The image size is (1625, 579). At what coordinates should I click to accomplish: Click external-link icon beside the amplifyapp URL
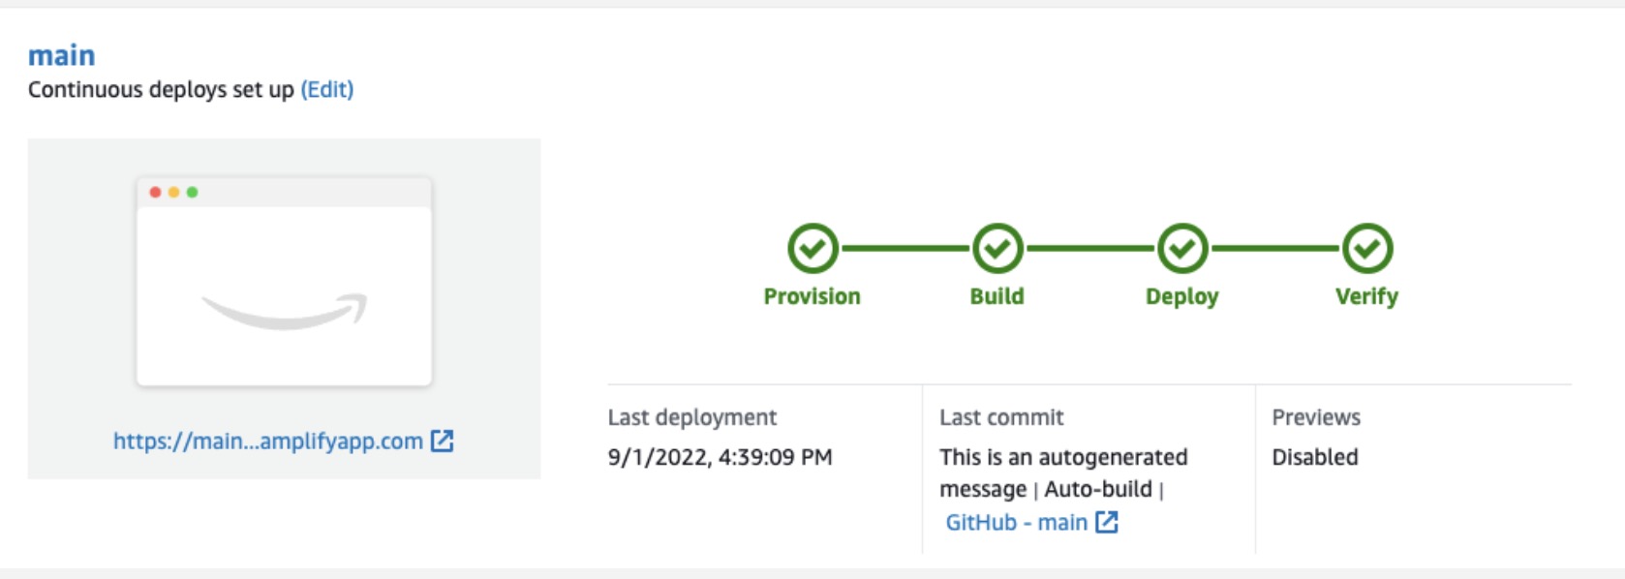[443, 442]
